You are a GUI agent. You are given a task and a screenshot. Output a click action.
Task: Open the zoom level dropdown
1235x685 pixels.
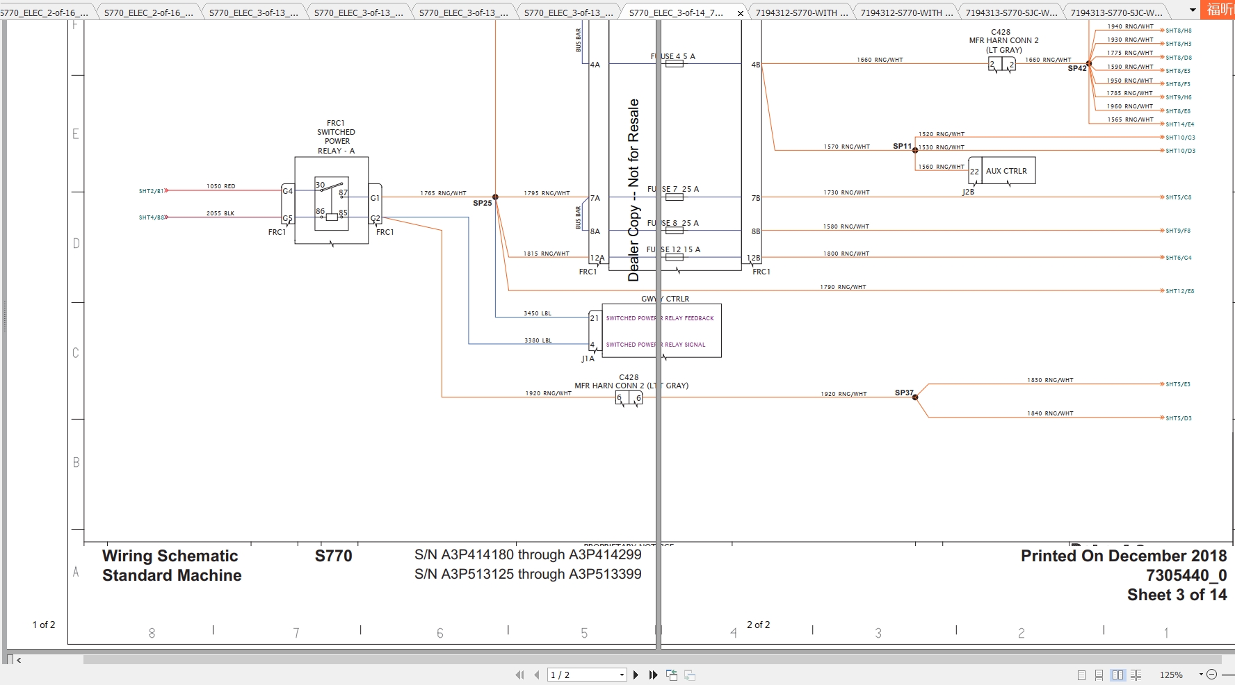coord(1201,675)
